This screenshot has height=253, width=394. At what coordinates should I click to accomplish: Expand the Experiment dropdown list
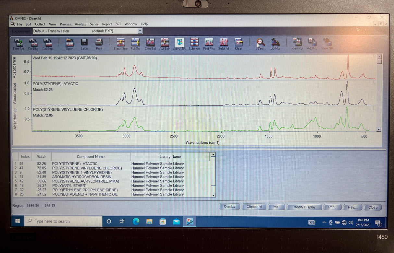(x=140, y=31)
